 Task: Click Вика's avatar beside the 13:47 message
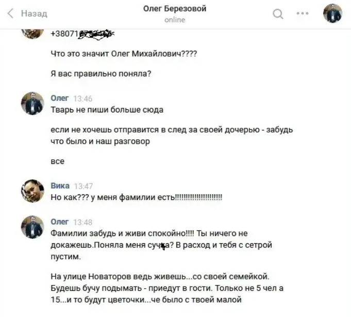32,191
